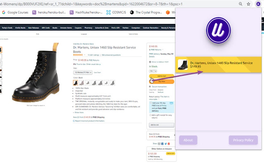Open the COSMICJS bookmark
The image size is (264, 165).
tap(116, 12)
